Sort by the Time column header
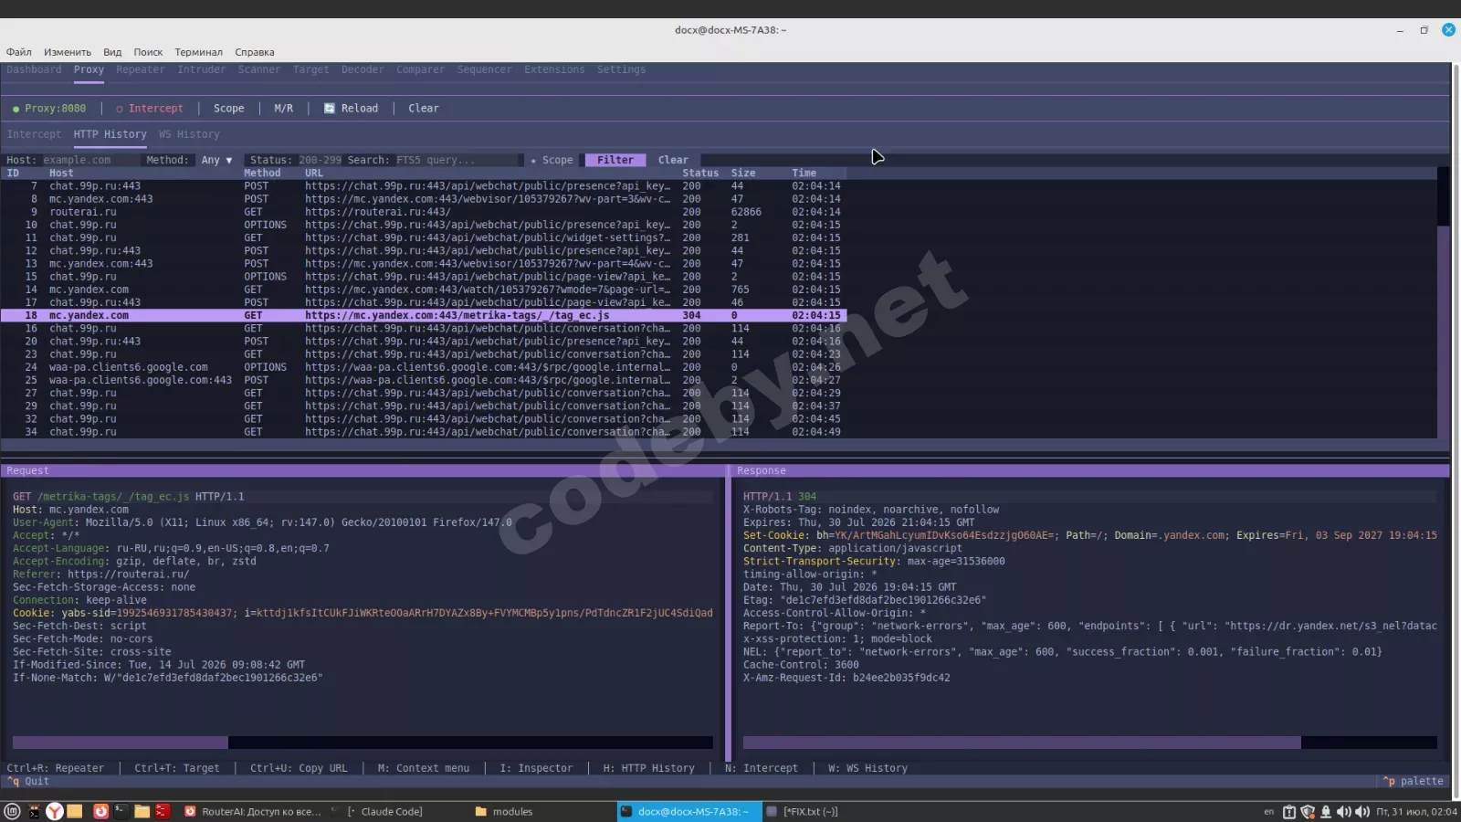 point(804,173)
